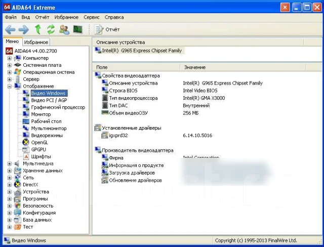Click the green up-level arrow icon
The image size is (324, 247).
38,29
